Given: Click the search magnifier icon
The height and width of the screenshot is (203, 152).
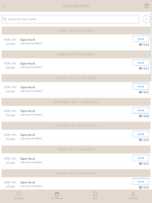Looking at the screenshot, I should coord(5,19).
